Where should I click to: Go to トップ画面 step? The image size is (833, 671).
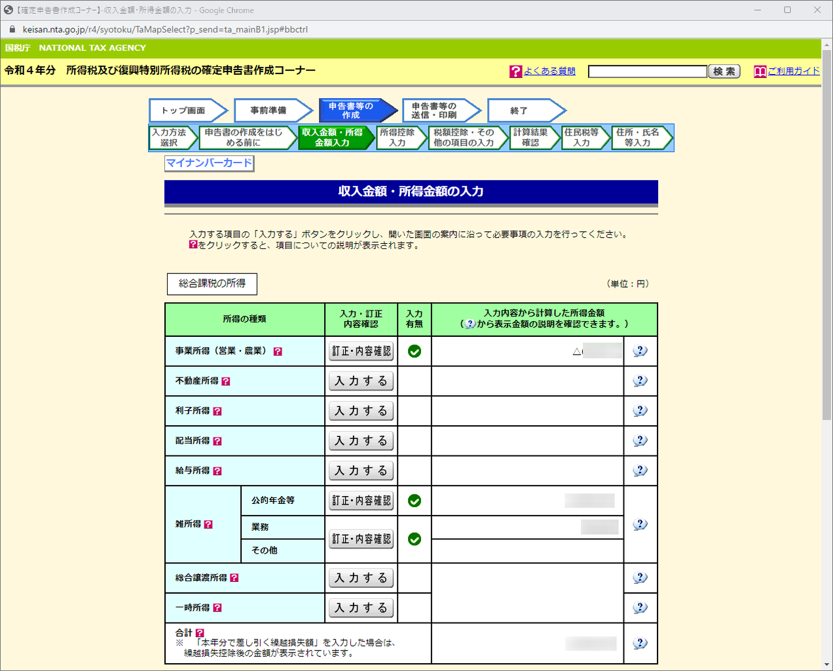tap(187, 111)
